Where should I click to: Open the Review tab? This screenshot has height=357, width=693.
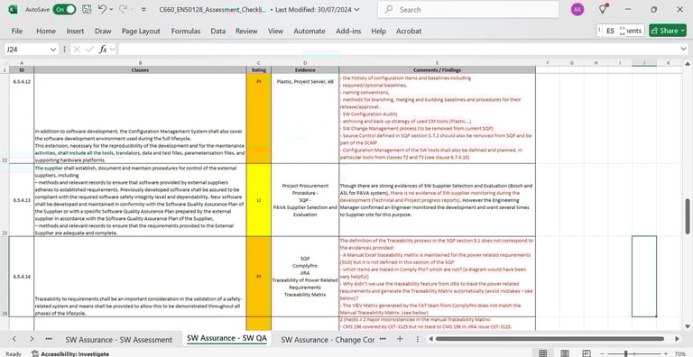coord(246,31)
